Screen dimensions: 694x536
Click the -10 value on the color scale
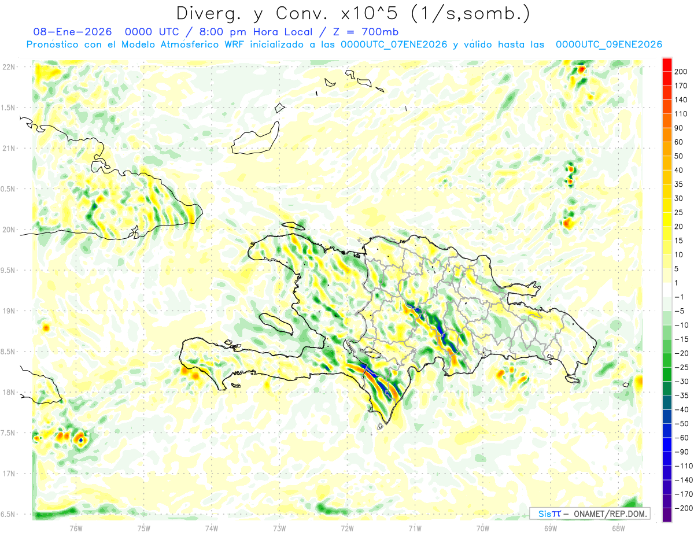coord(682,325)
